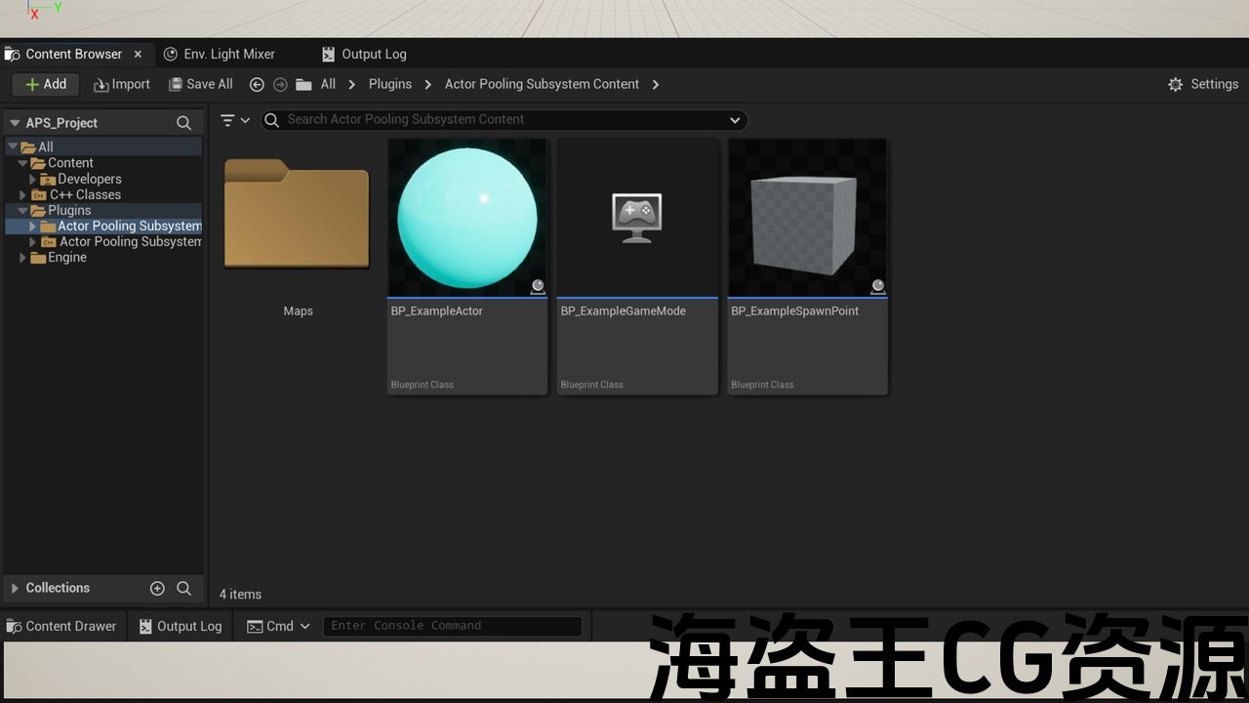Viewport: 1249px width, 703px height.
Task: Expand the Engine folder in tree
Action: (22, 258)
